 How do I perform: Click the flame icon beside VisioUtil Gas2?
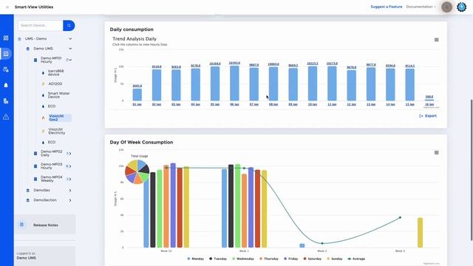coord(43,118)
